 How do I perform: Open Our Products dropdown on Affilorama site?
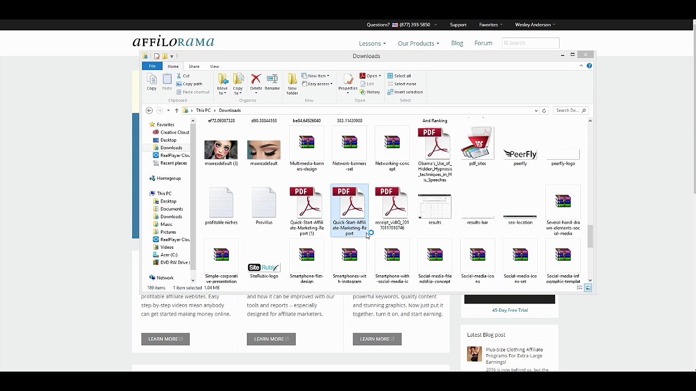coord(419,43)
